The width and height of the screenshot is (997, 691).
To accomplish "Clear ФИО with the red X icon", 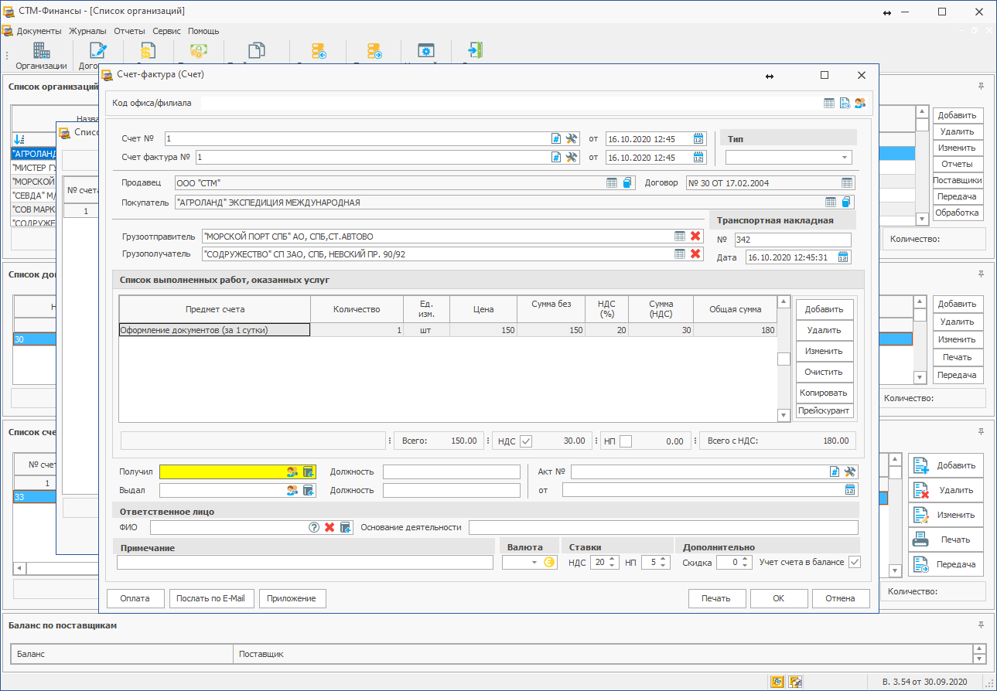I will [329, 527].
